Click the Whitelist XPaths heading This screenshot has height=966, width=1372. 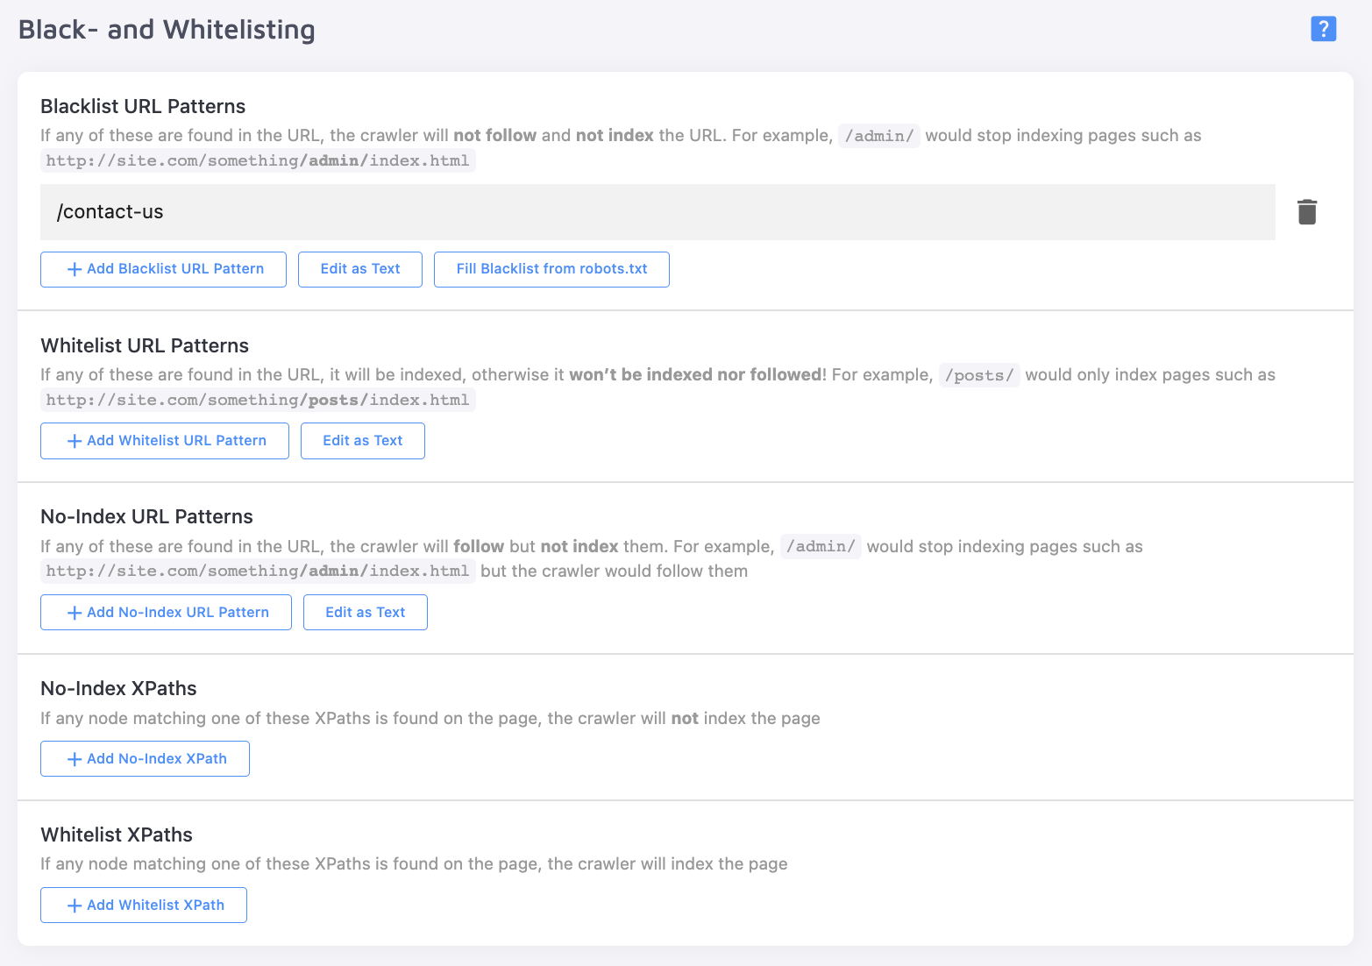coord(117,835)
